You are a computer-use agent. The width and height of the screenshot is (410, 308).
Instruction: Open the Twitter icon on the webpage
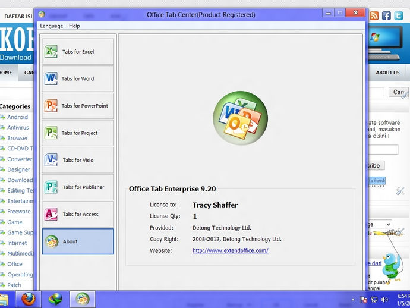399,16
